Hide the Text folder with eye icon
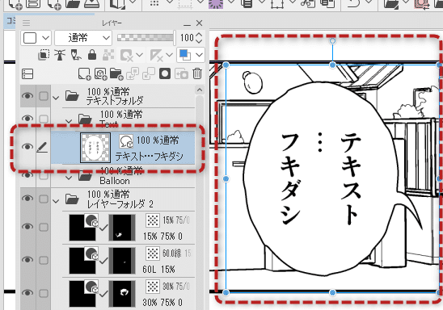This screenshot has height=310, width=443. [27, 119]
